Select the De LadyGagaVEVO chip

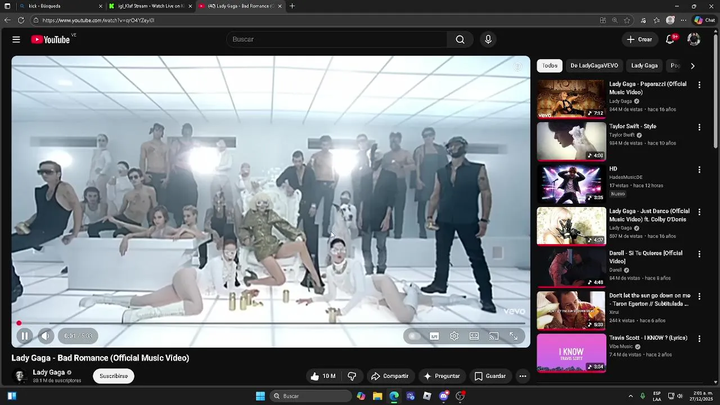594,66
